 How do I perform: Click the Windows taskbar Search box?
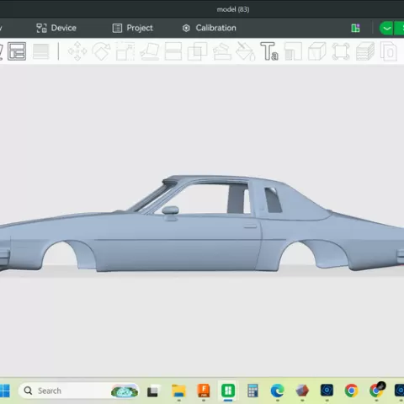coord(78,391)
